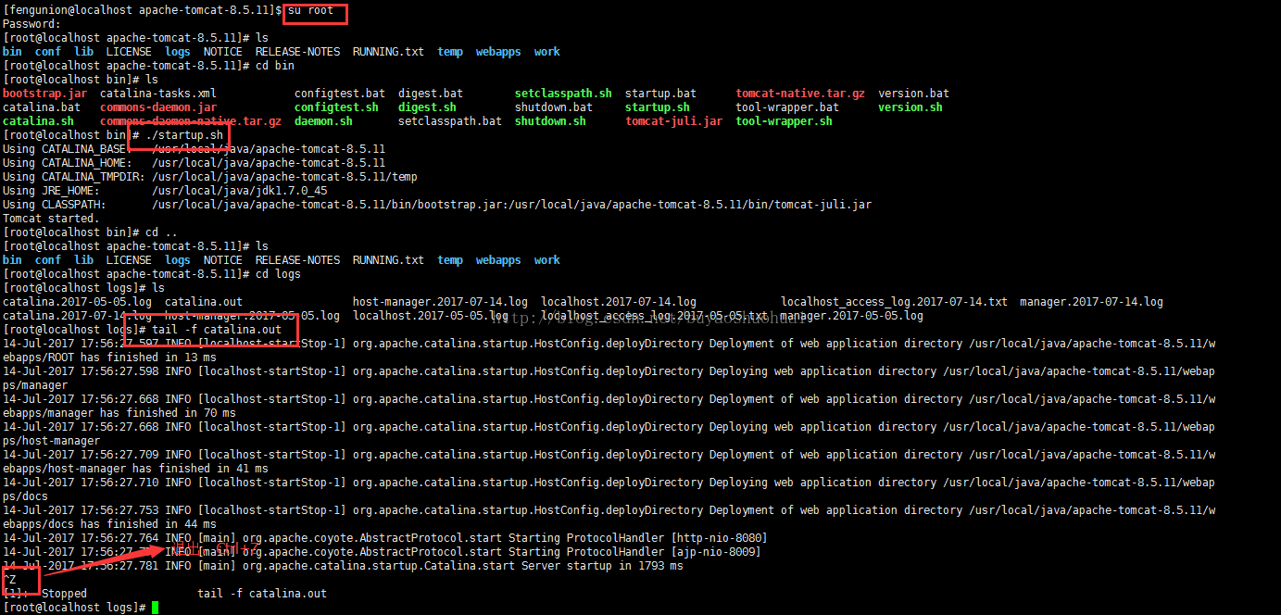Click catalina.2017-07-14.log file name
Screen dimensions: 1281x615
[x=77, y=316]
